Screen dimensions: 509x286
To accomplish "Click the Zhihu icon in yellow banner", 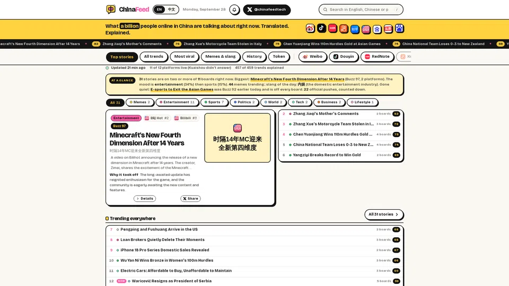I will [x=355, y=29].
